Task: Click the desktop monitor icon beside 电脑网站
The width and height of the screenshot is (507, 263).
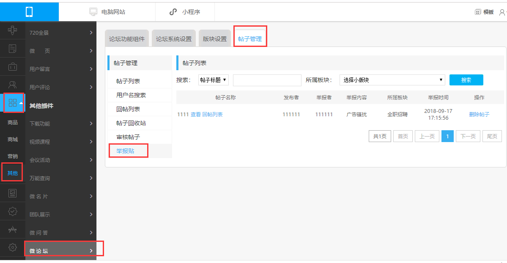Action: 93,12
